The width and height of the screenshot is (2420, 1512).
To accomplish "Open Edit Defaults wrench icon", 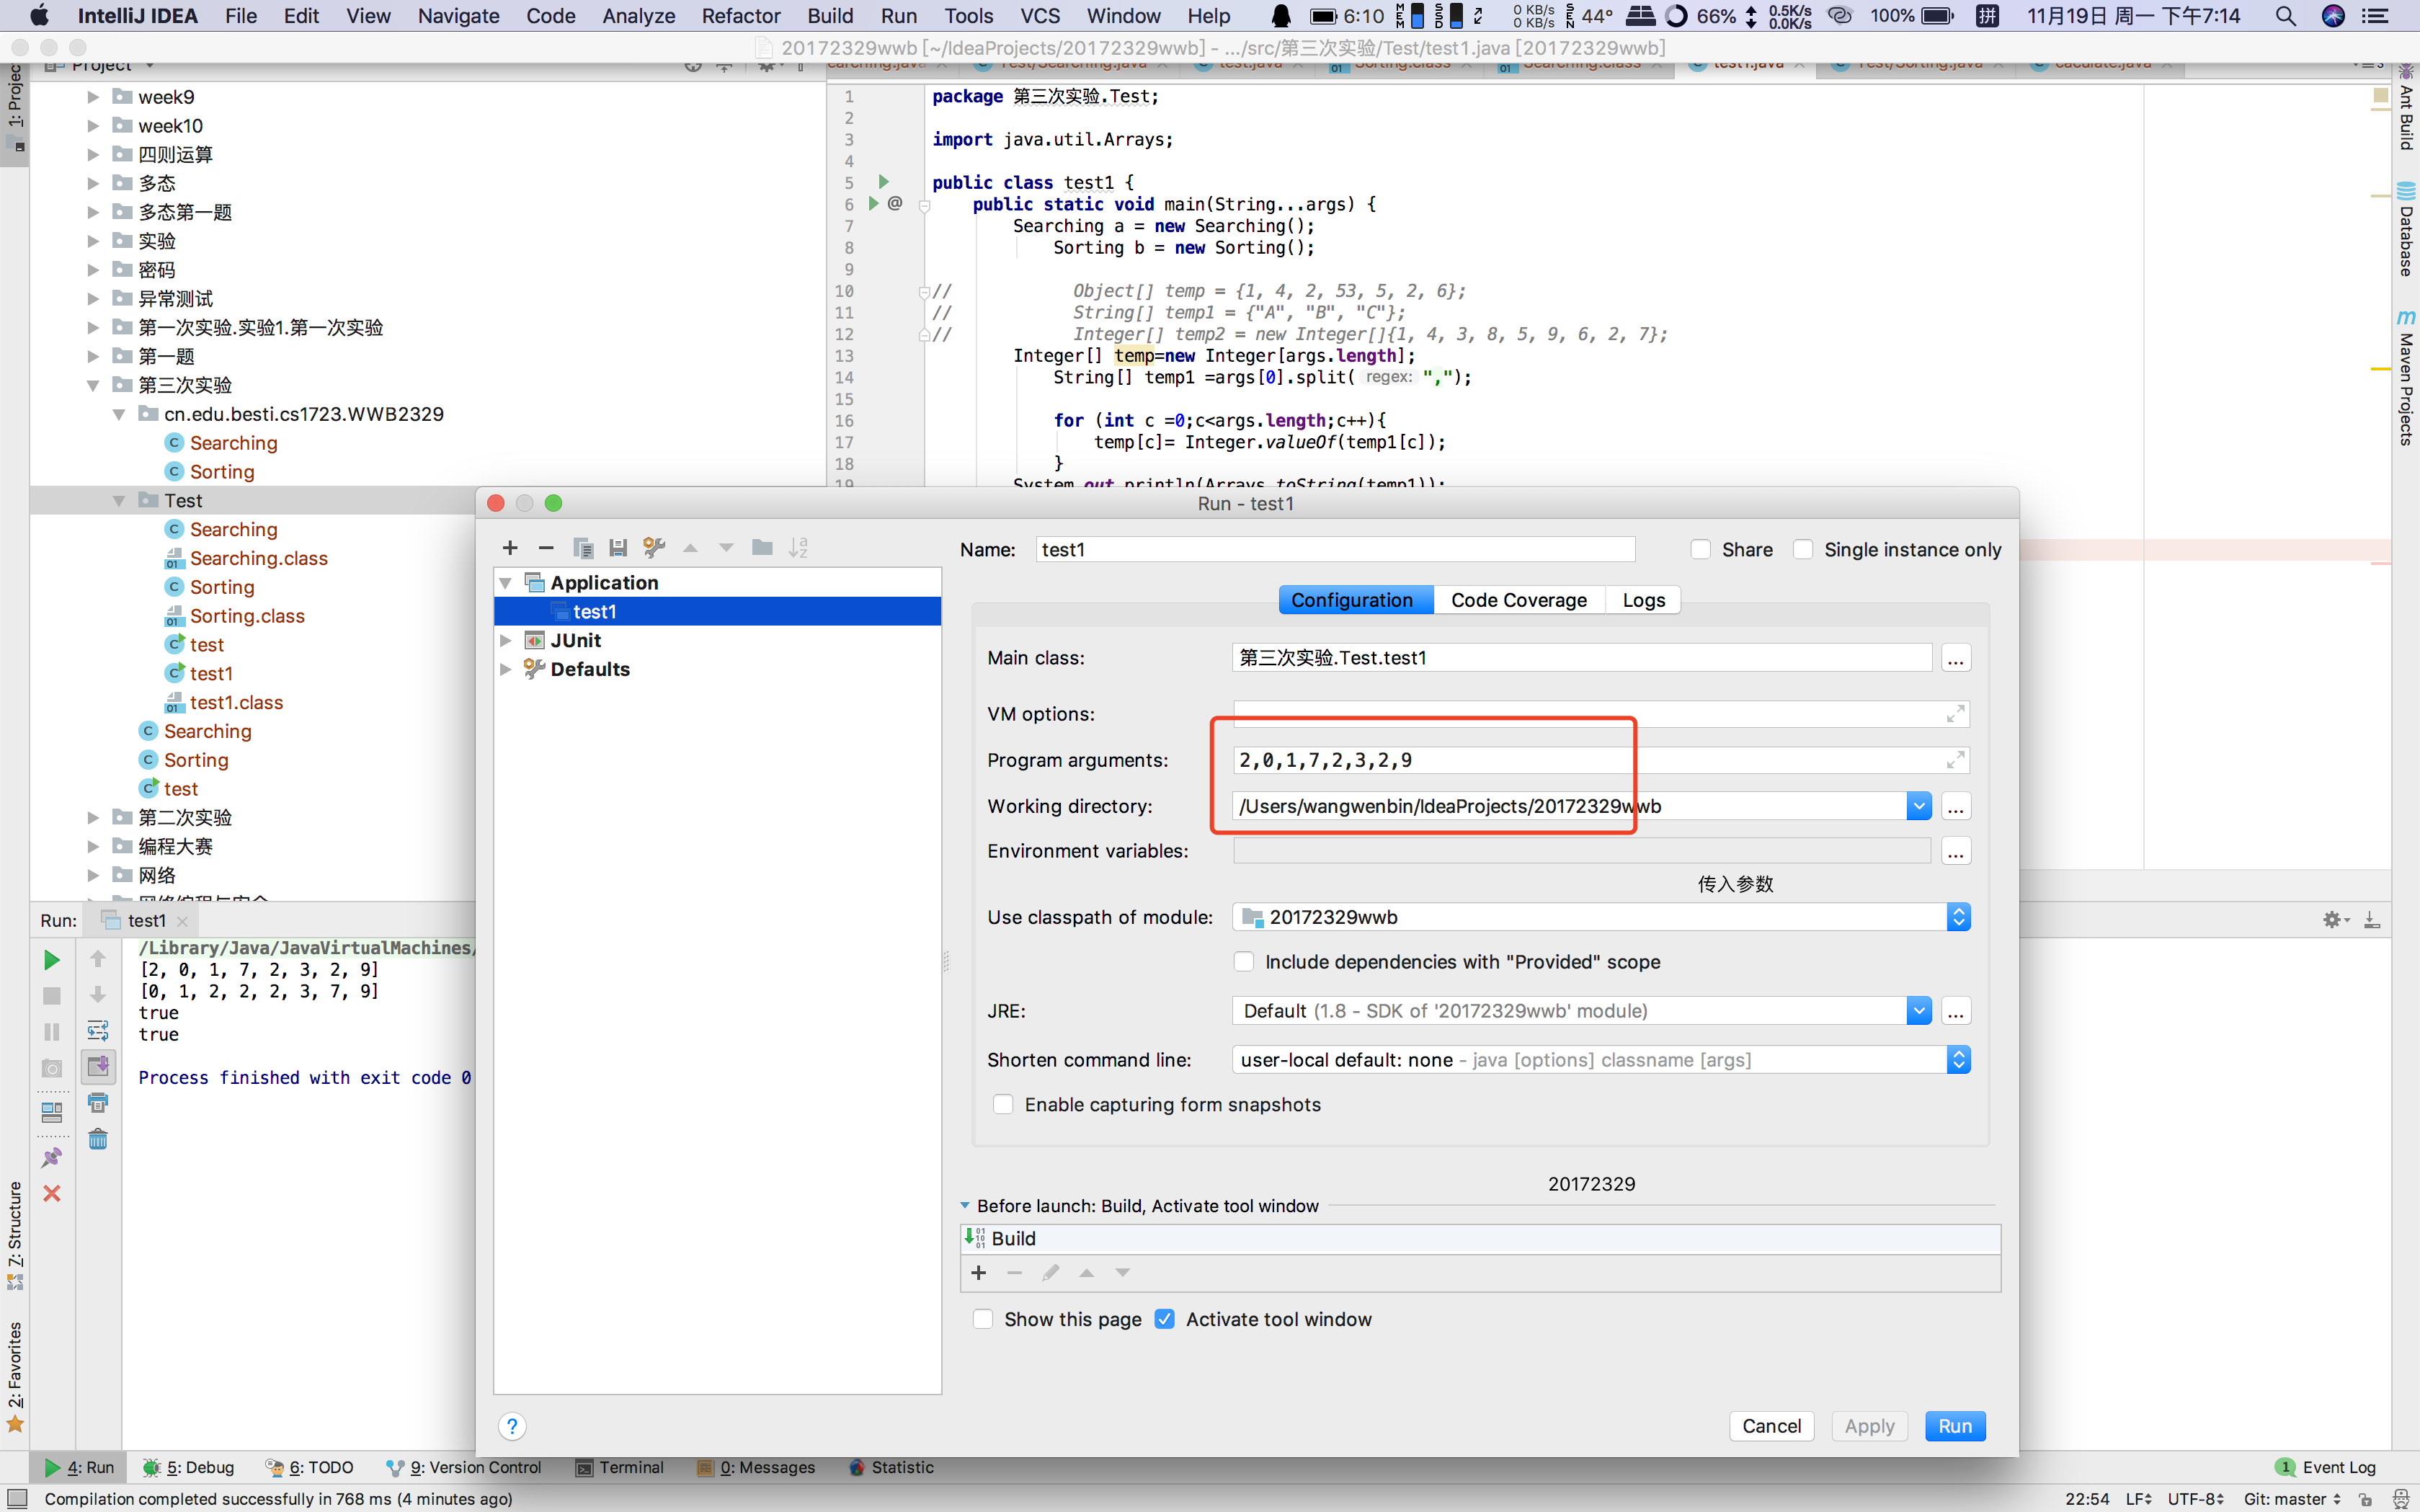I will pos(654,548).
